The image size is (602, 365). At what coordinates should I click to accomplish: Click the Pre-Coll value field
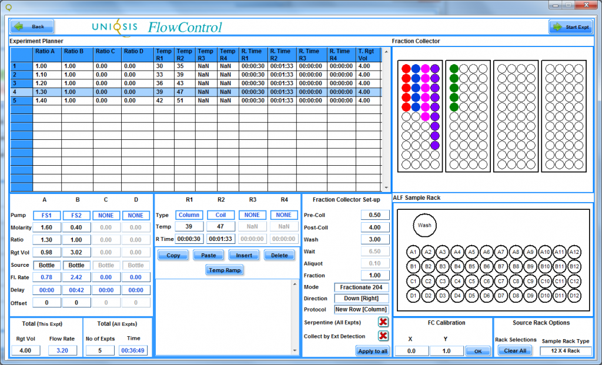pyautogui.click(x=374, y=215)
